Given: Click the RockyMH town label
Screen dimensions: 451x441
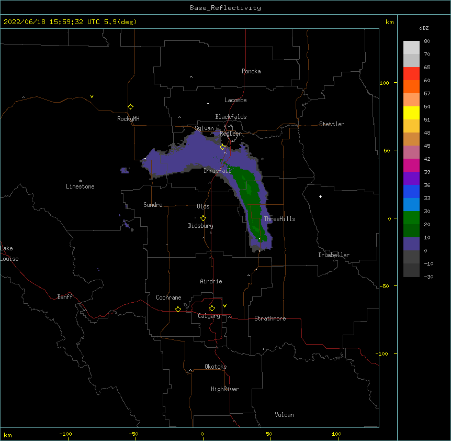Looking at the screenshot, I should point(128,119).
